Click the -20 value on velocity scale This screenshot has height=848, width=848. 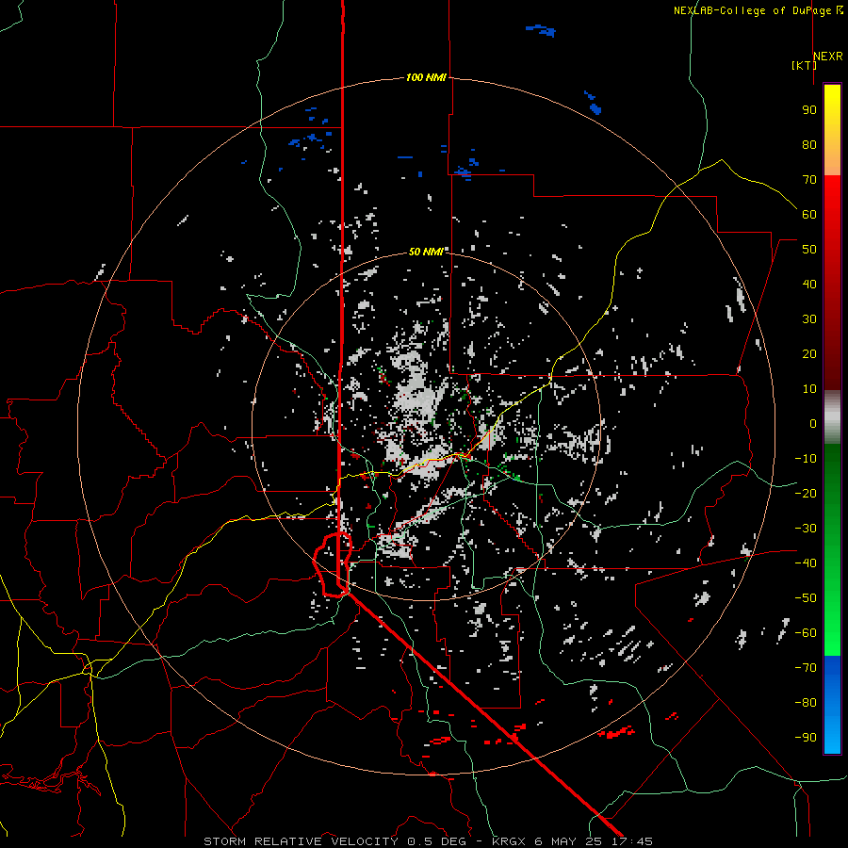806,493
